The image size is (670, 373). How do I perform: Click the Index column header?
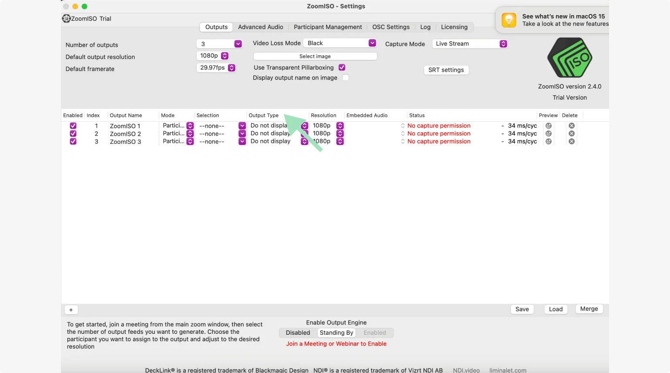click(93, 116)
